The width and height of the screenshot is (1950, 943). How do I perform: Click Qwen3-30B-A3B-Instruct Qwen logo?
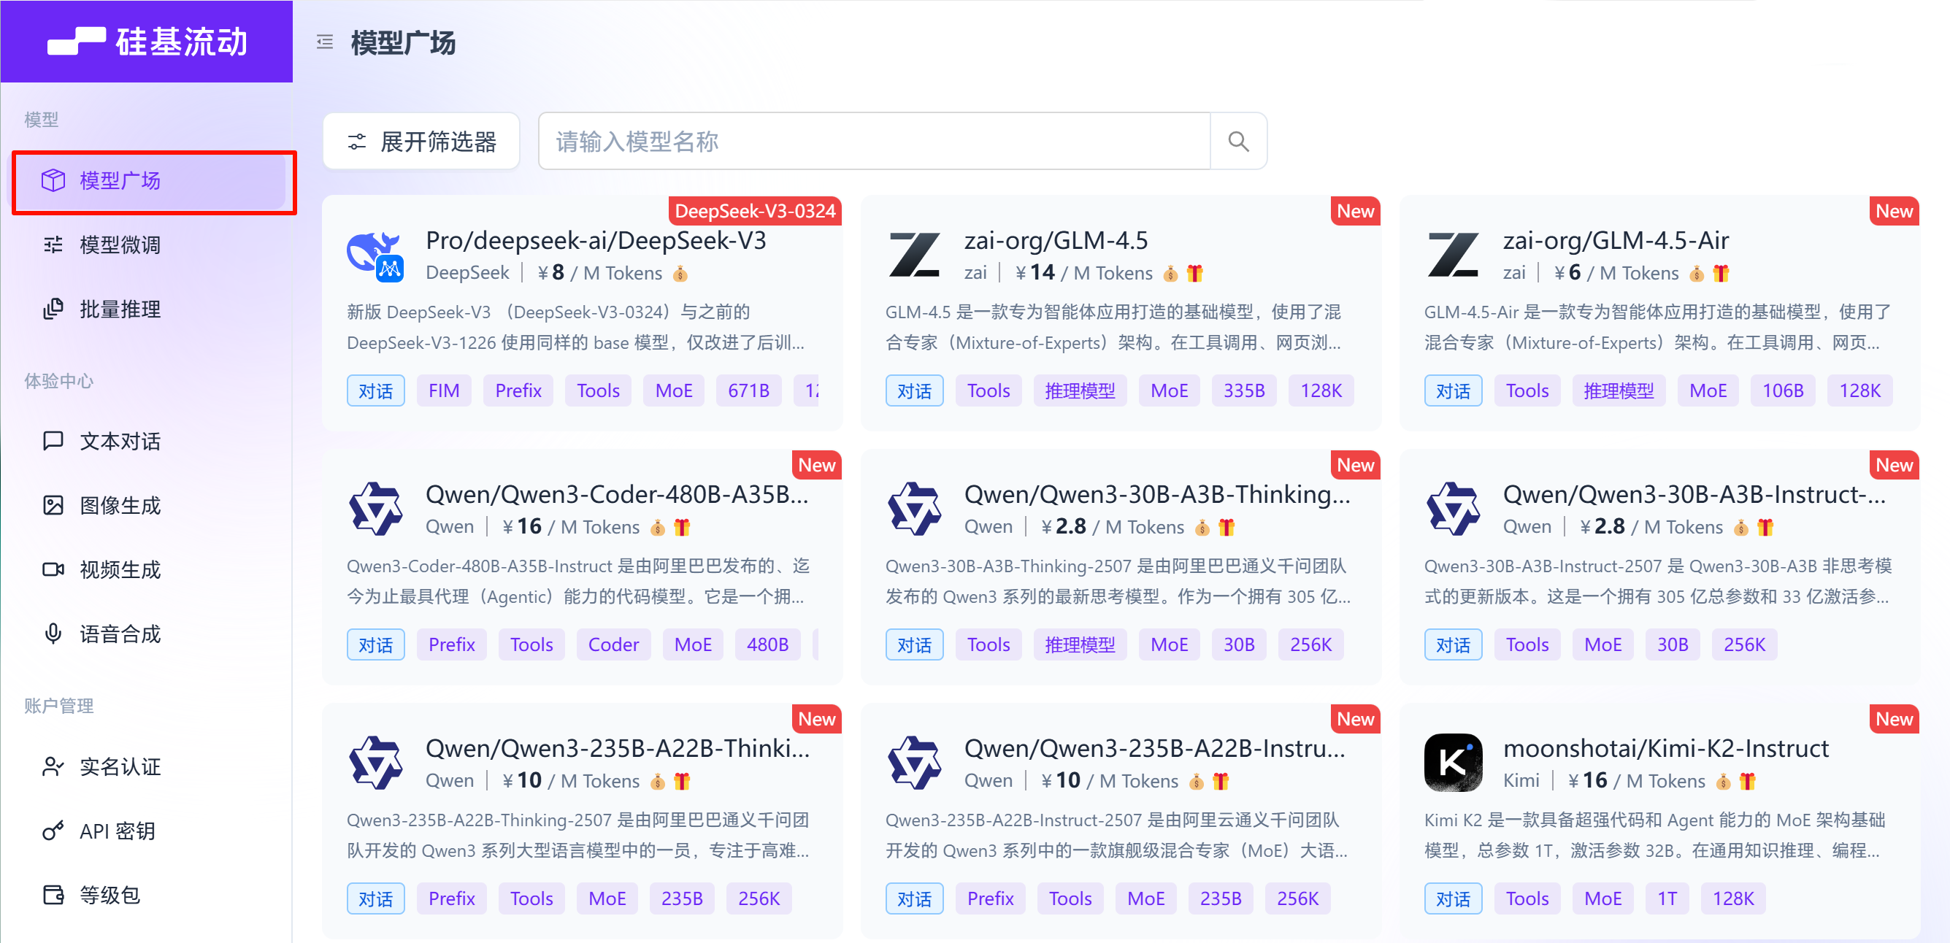(1454, 509)
